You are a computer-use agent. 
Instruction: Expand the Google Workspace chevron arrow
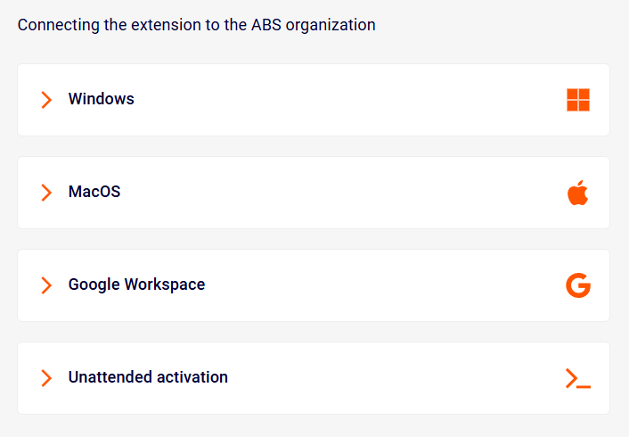pyautogui.click(x=46, y=285)
